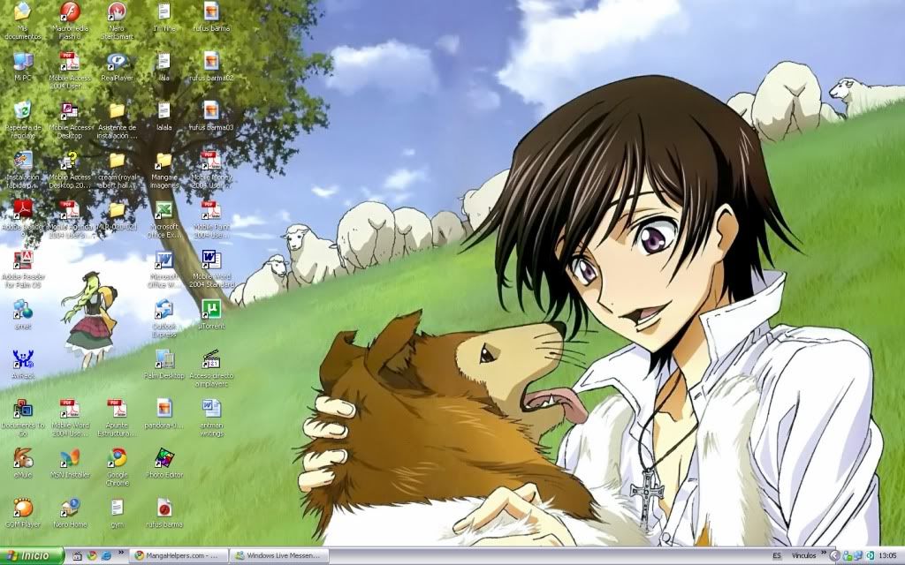Launch the eMule shortcut

[x=22, y=463]
